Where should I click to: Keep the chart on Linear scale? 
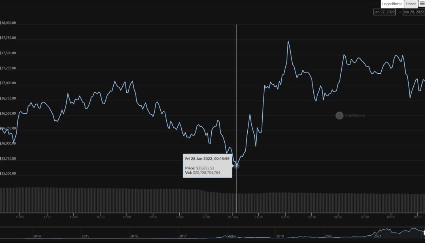tap(410, 4)
